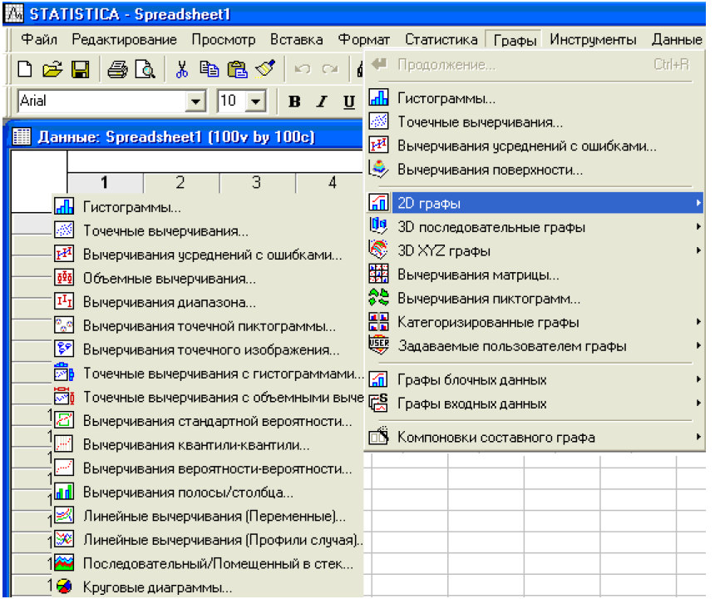The image size is (715, 604).
Task: Click column header 3 in spreadsheet
Action: pos(257,182)
